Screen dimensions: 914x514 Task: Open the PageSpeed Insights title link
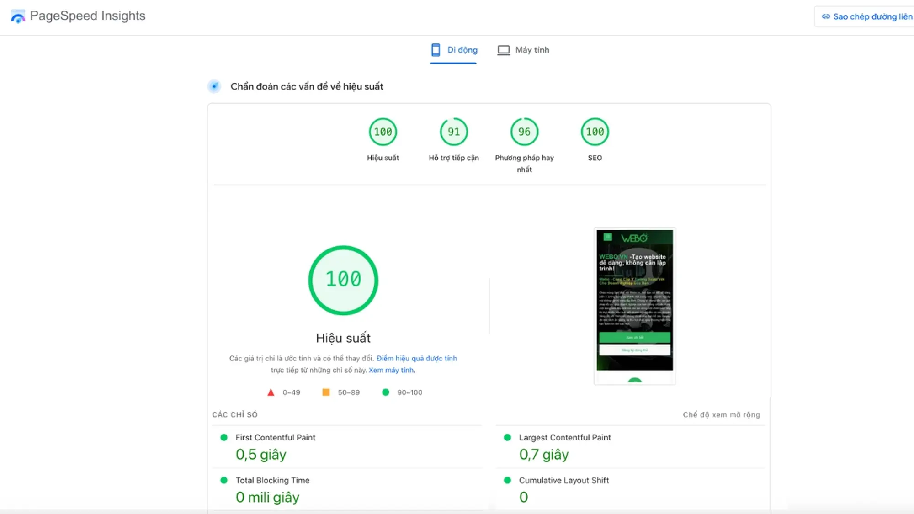[87, 16]
